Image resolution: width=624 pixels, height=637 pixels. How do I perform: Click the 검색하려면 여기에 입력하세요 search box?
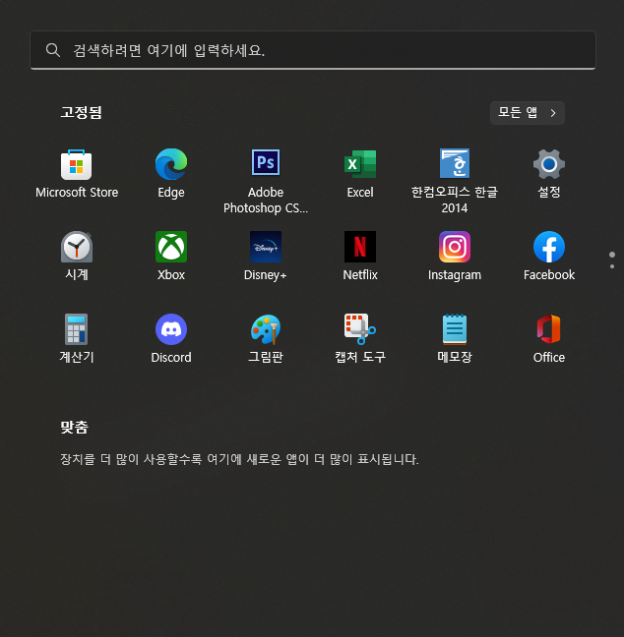(313, 50)
